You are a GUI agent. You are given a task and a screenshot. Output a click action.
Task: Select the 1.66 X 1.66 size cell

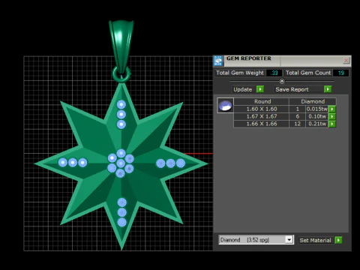(262, 124)
